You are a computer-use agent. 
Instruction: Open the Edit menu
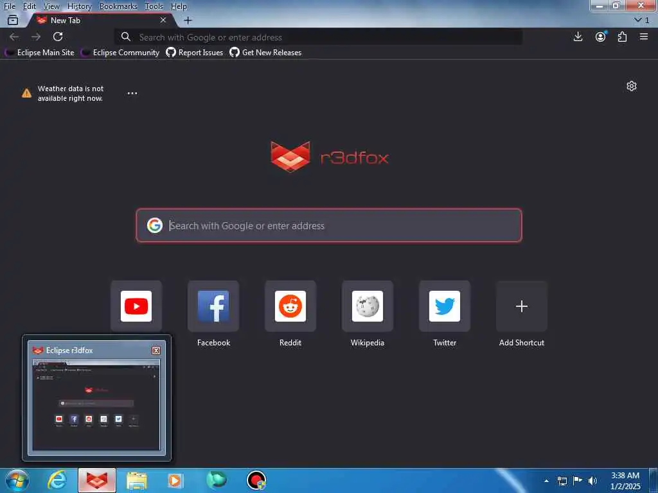[29, 6]
